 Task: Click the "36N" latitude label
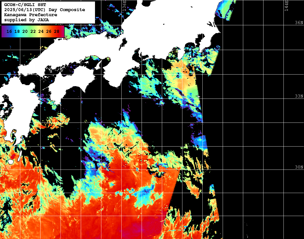coord(299,23)
